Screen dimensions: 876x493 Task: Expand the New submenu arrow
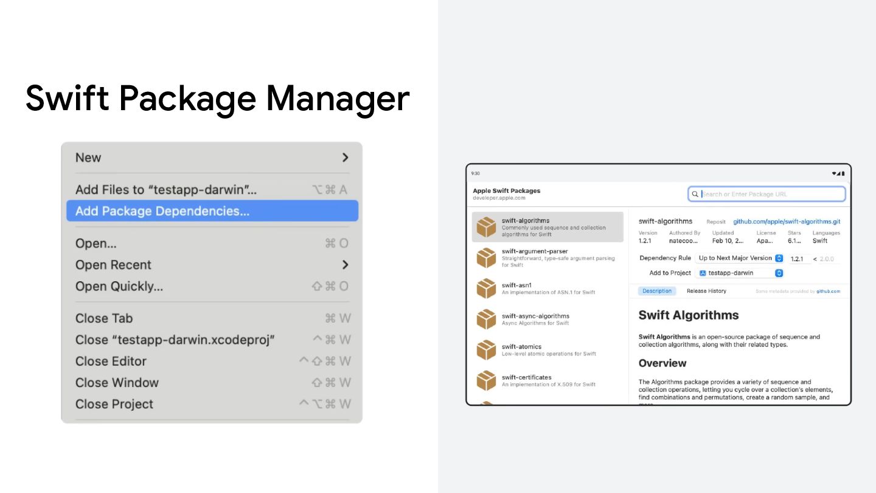pos(345,158)
